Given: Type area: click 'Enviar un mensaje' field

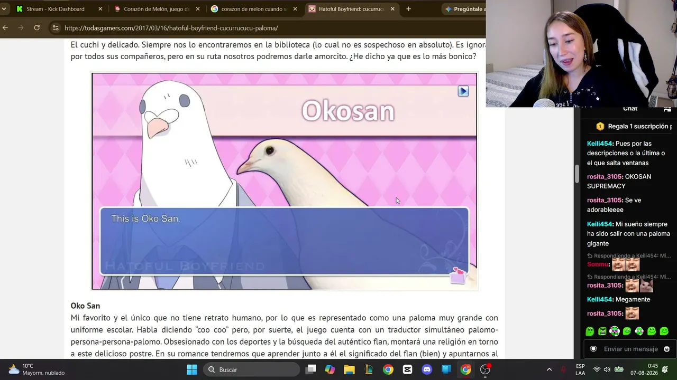Looking at the screenshot, I should click(631, 349).
